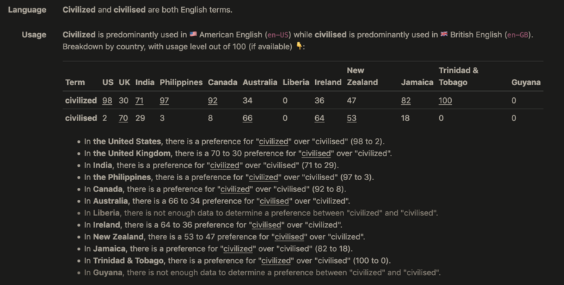Select underlined 71 under India
The width and height of the screenshot is (564, 285).
(140, 101)
